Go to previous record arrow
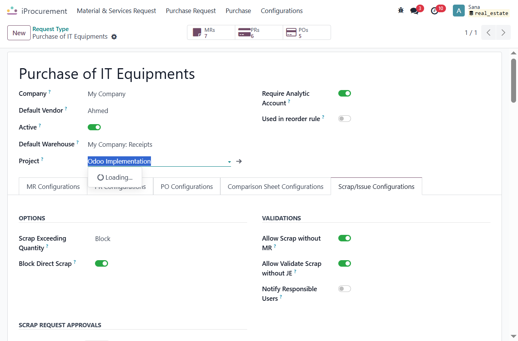 pos(488,33)
